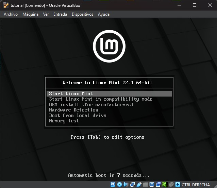Click the blue keyboard capture arrow icon

178,184
